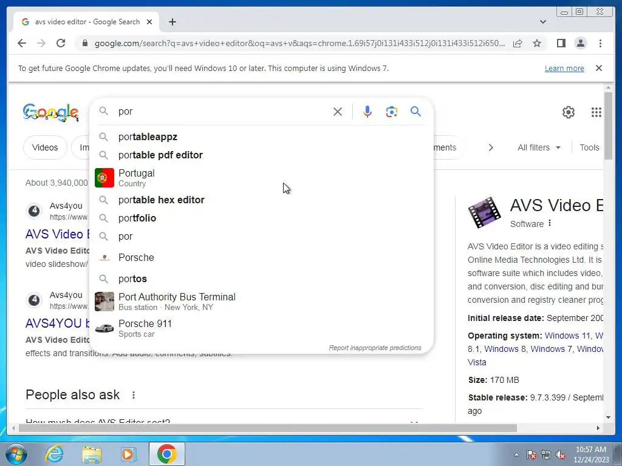Open the Action Center flag icon
Image resolution: width=622 pixels, height=466 pixels.
531,455
